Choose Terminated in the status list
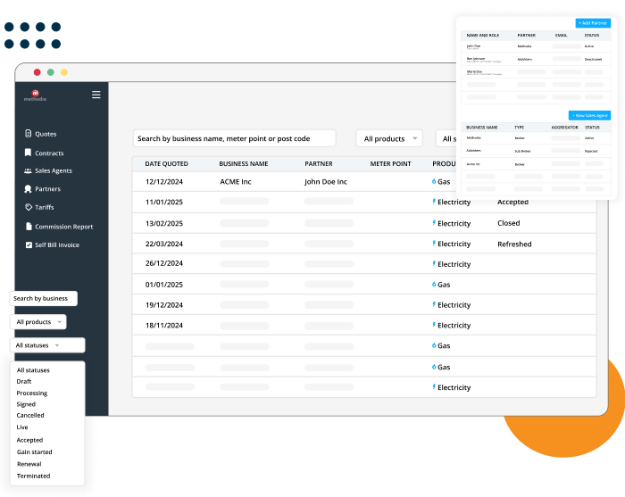This screenshot has width=625, height=497. click(x=33, y=476)
